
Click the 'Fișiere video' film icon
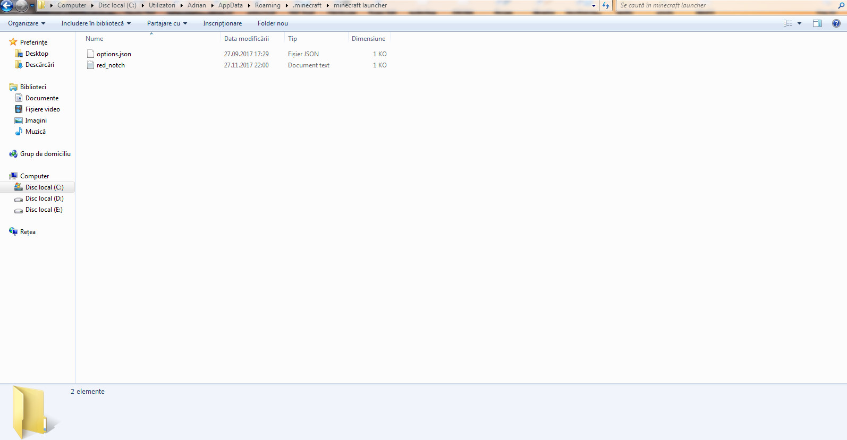[19, 109]
